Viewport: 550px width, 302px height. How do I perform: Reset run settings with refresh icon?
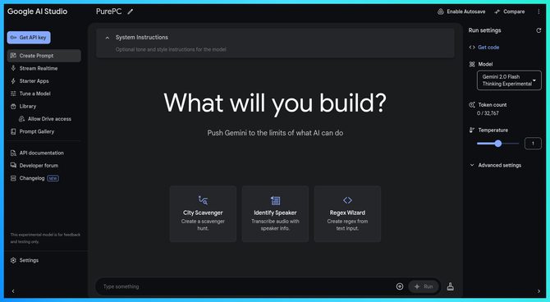(539, 30)
